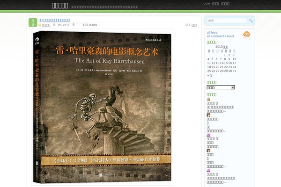Viewport: 281px width, 187px height.
Task: Open the middle item in top navigation
Action: coord(215,3)
